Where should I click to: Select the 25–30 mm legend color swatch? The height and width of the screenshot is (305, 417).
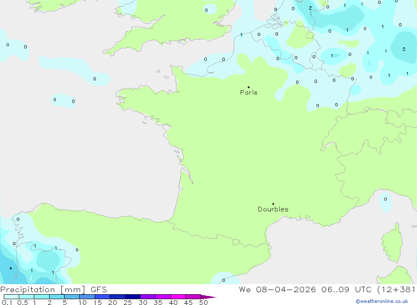click(133, 297)
